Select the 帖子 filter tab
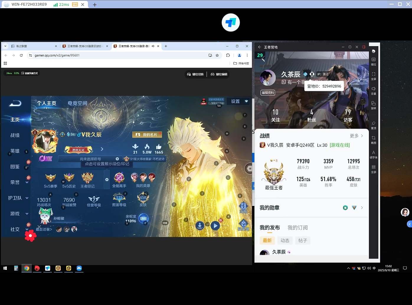This screenshot has width=412, height=305. tap(303, 241)
